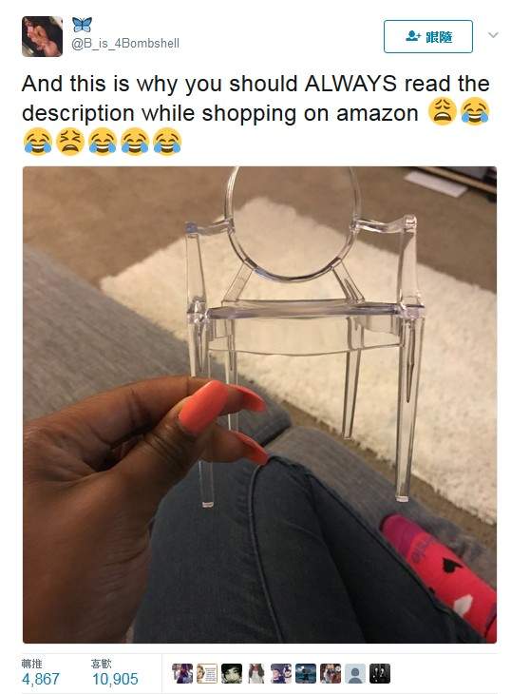The width and height of the screenshot is (511, 694).
Task: Click the person-plus icon in follow button
Action: pos(413,36)
